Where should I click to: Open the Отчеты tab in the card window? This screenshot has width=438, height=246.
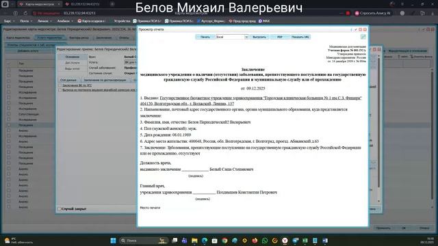[x=124, y=38]
